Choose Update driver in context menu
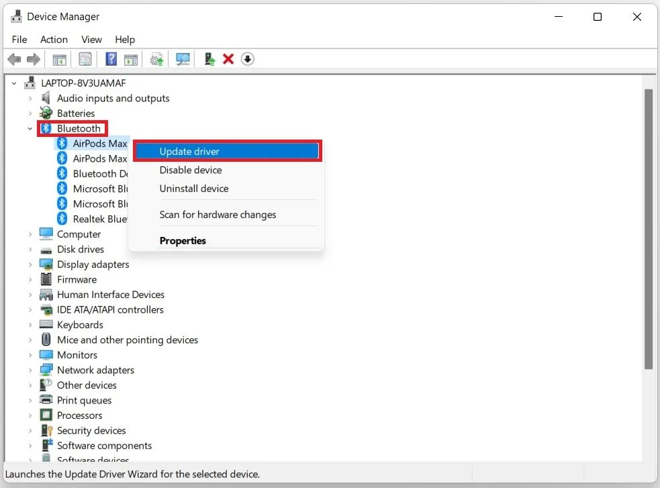The image size is (660, 488). [x=228, y=152]
